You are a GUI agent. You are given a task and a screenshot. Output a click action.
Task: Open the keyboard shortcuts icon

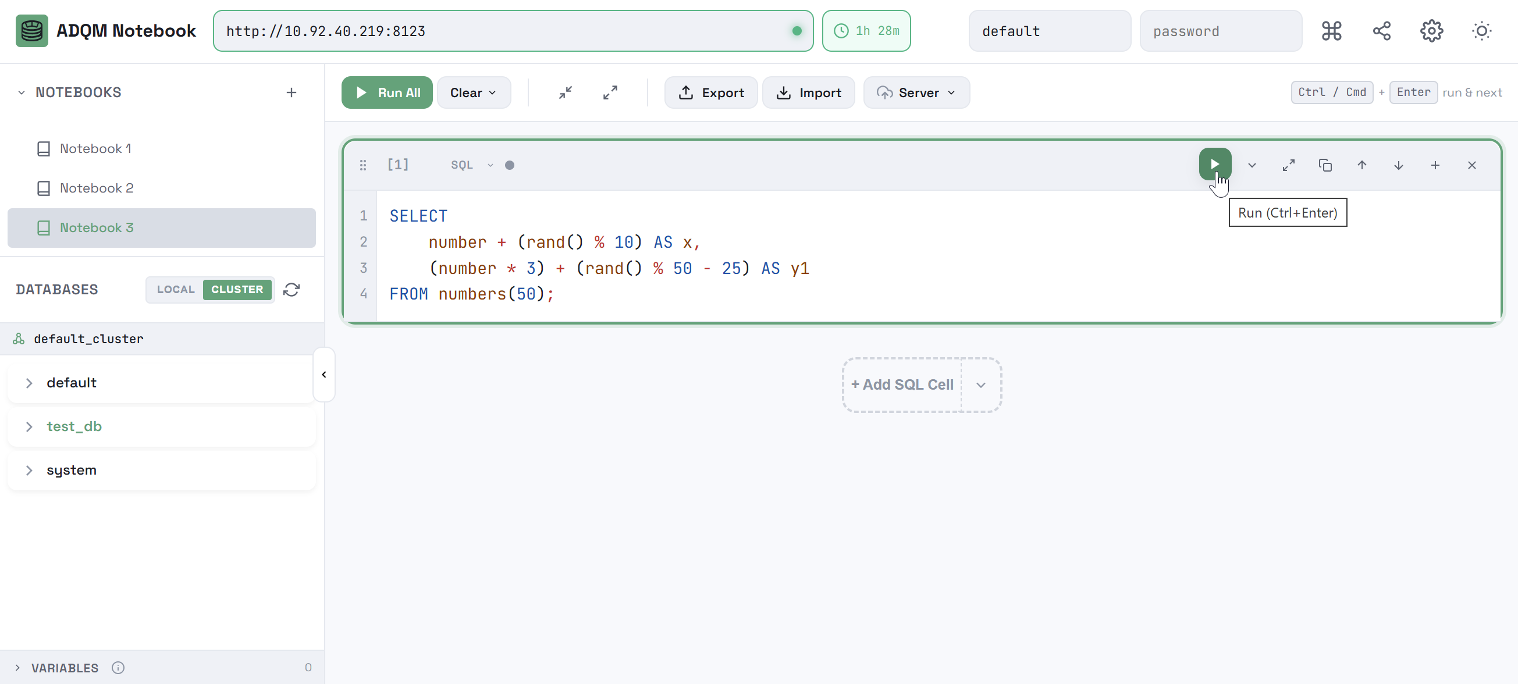pyautogui.click(x=1331, y=31)
